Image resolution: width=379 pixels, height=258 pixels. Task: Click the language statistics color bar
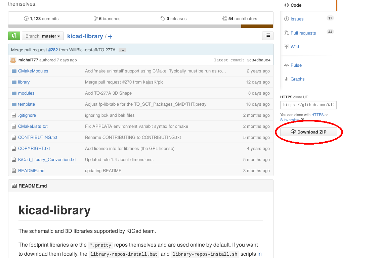141,26
